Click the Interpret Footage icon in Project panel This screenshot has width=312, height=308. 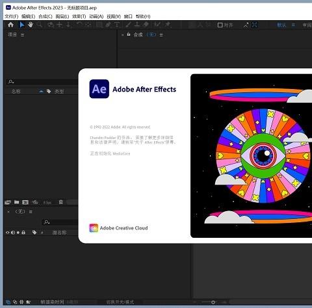[8, 202]
